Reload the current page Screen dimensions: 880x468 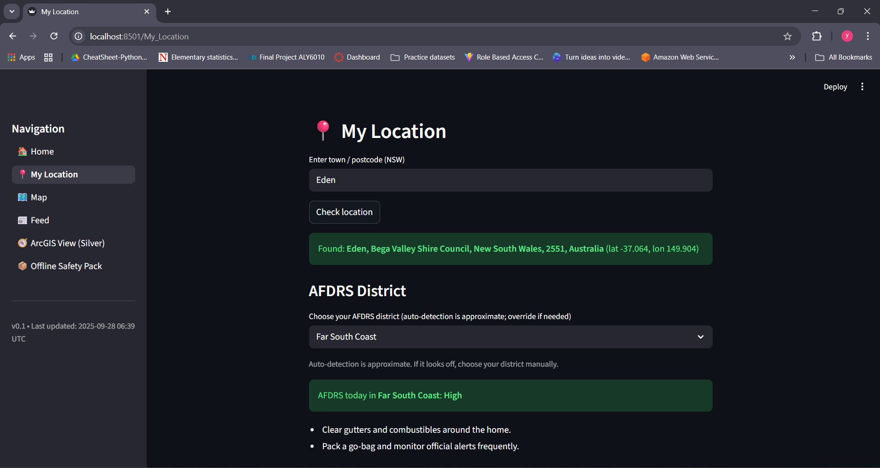point(54,36)
